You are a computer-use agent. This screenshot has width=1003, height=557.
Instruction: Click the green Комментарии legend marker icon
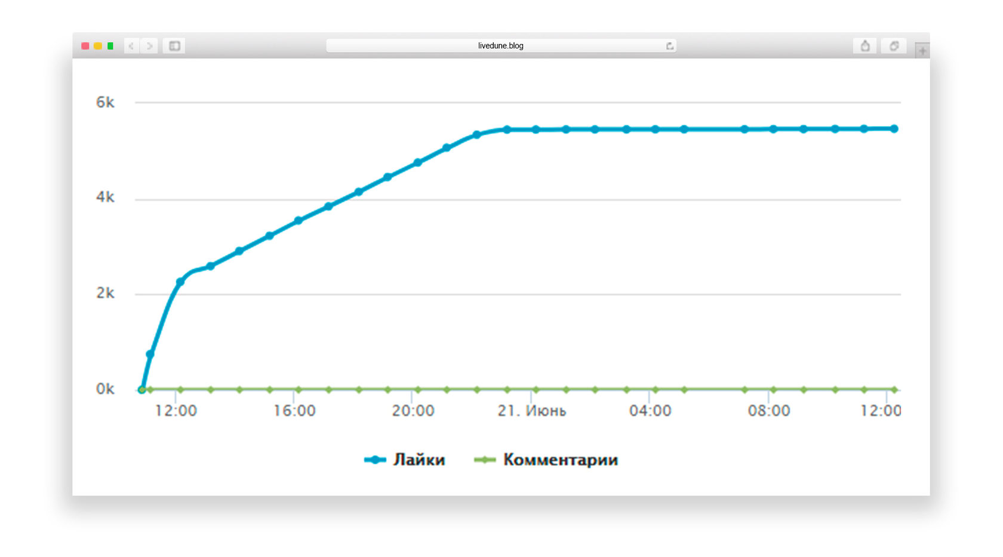485,460
